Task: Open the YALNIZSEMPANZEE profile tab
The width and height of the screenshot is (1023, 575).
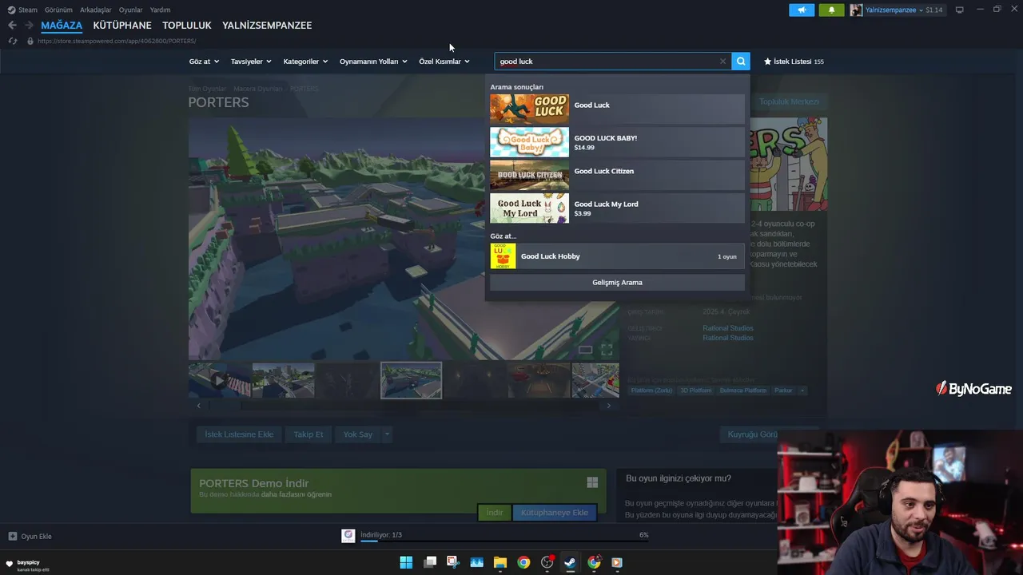Action: coord(267,26)
